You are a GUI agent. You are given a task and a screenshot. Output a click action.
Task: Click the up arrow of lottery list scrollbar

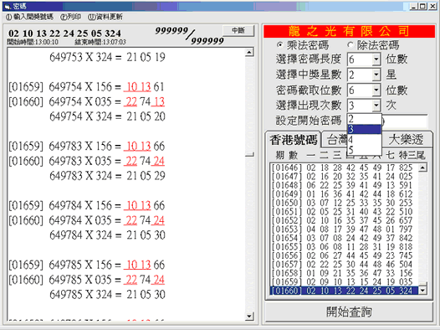422,168
